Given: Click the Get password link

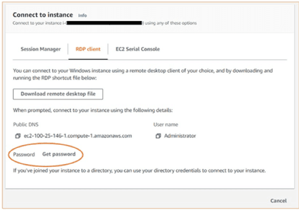Looking at the screenshot, I should point(59,154).
